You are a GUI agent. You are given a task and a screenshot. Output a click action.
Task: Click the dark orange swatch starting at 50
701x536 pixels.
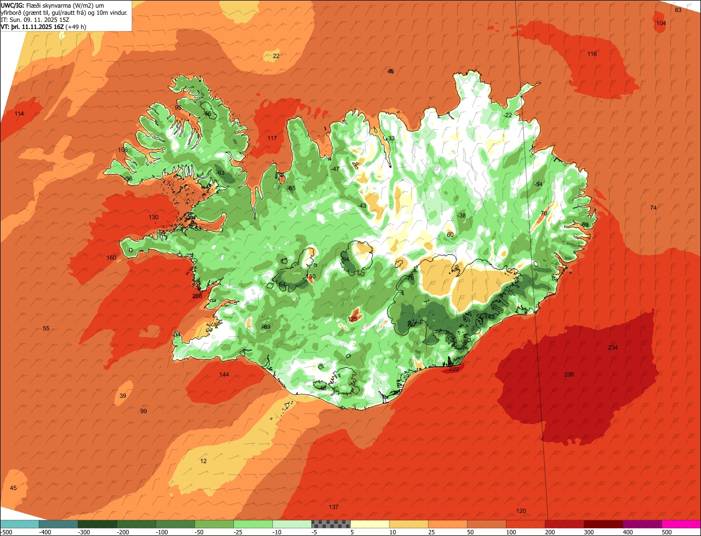(486, 523)
